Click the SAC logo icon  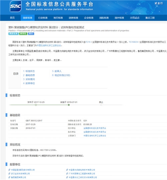point(15,6)
